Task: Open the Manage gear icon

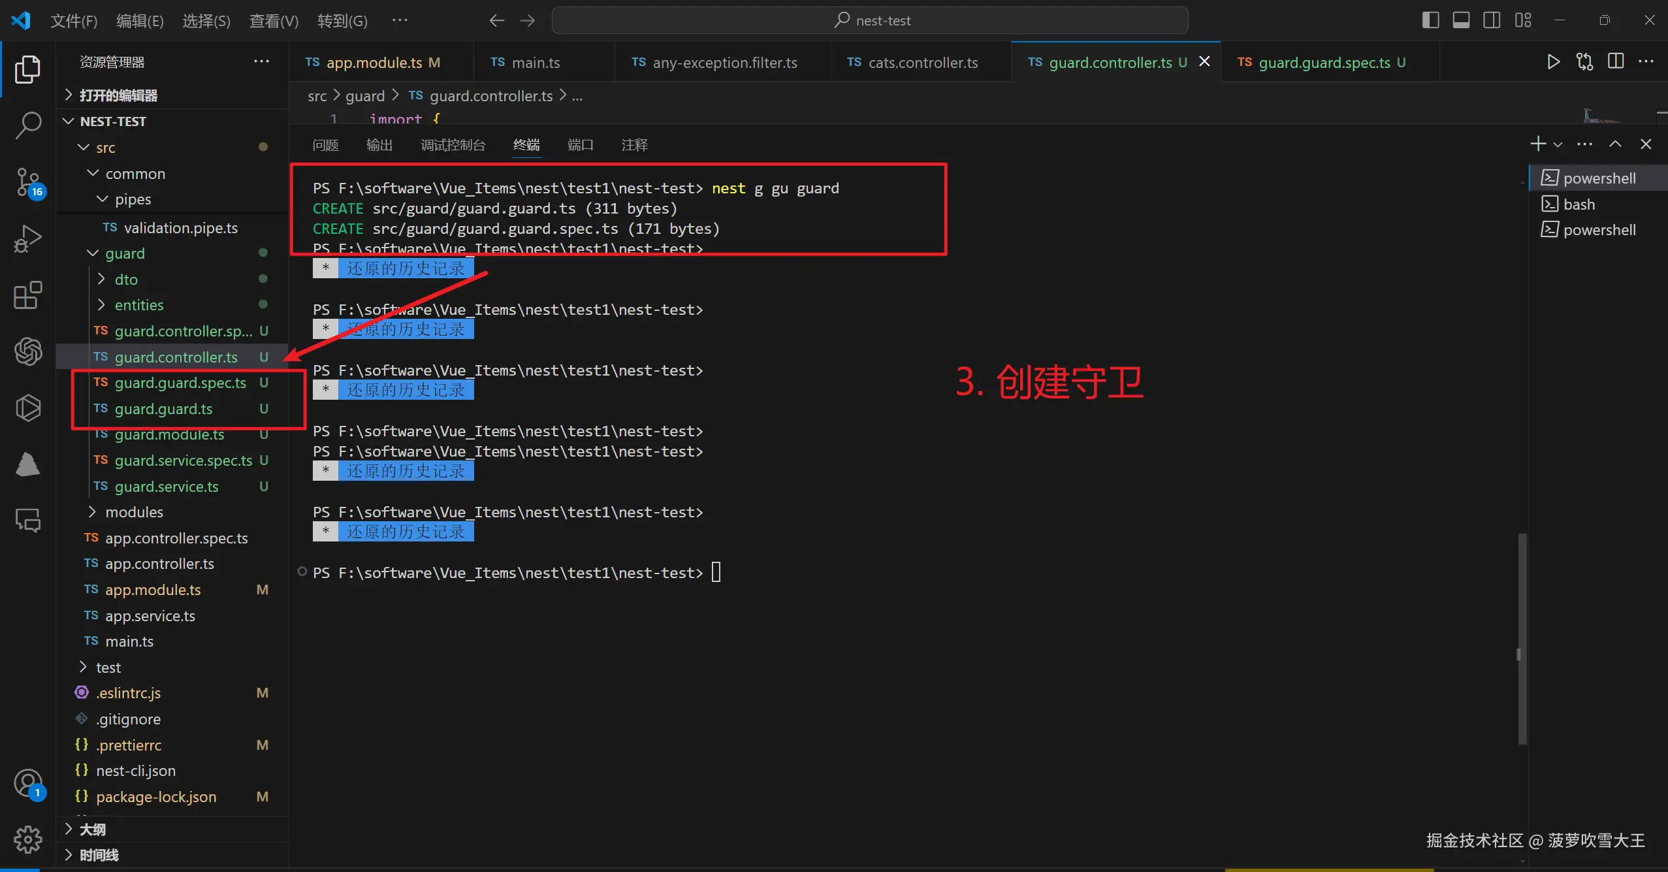Action: point(28,839)
